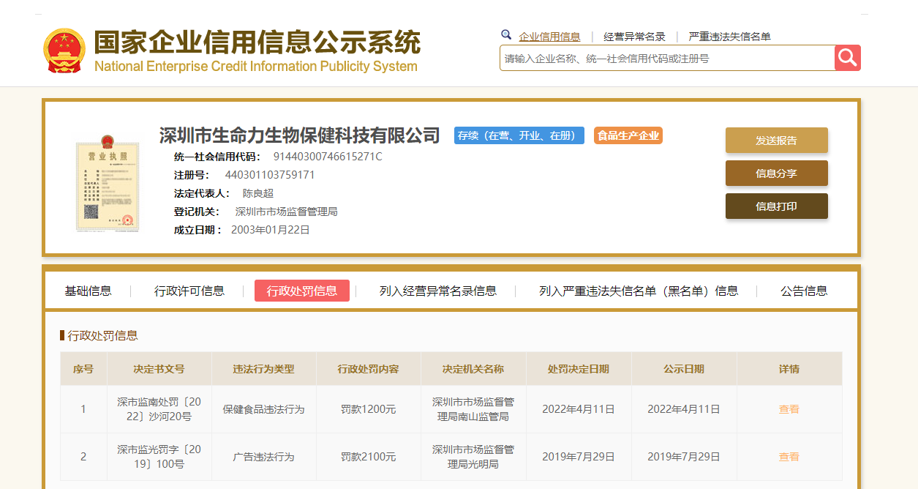Click the small blue magnifier icon beside 企业信用信息

pos(505,34)
